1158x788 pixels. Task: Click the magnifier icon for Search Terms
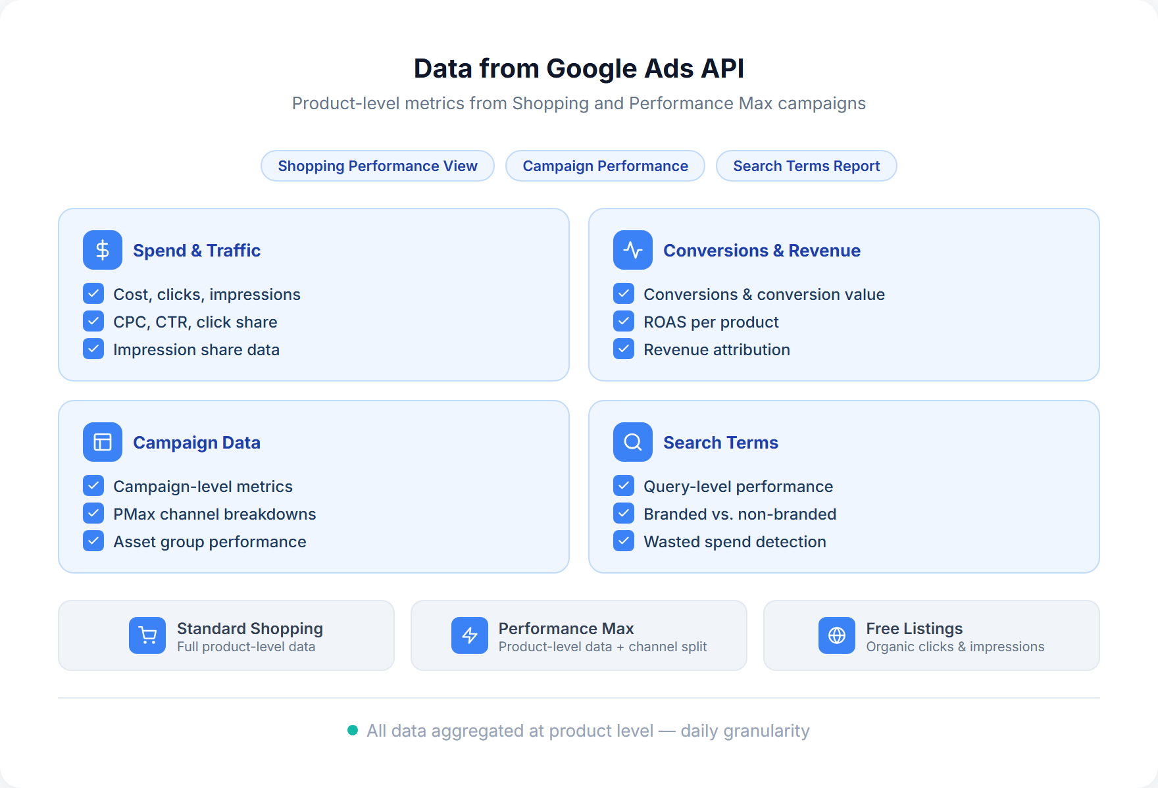point(632,442)
